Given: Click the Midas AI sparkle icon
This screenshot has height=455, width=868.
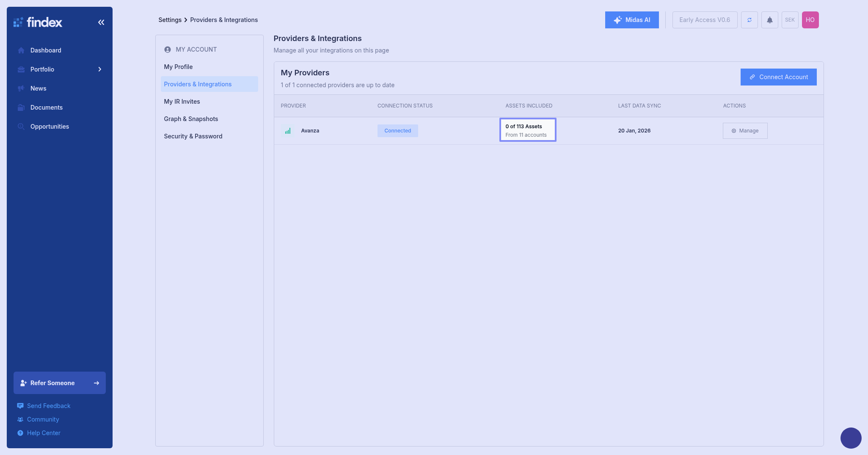Looking at the screenshot, I should point(618,20).
